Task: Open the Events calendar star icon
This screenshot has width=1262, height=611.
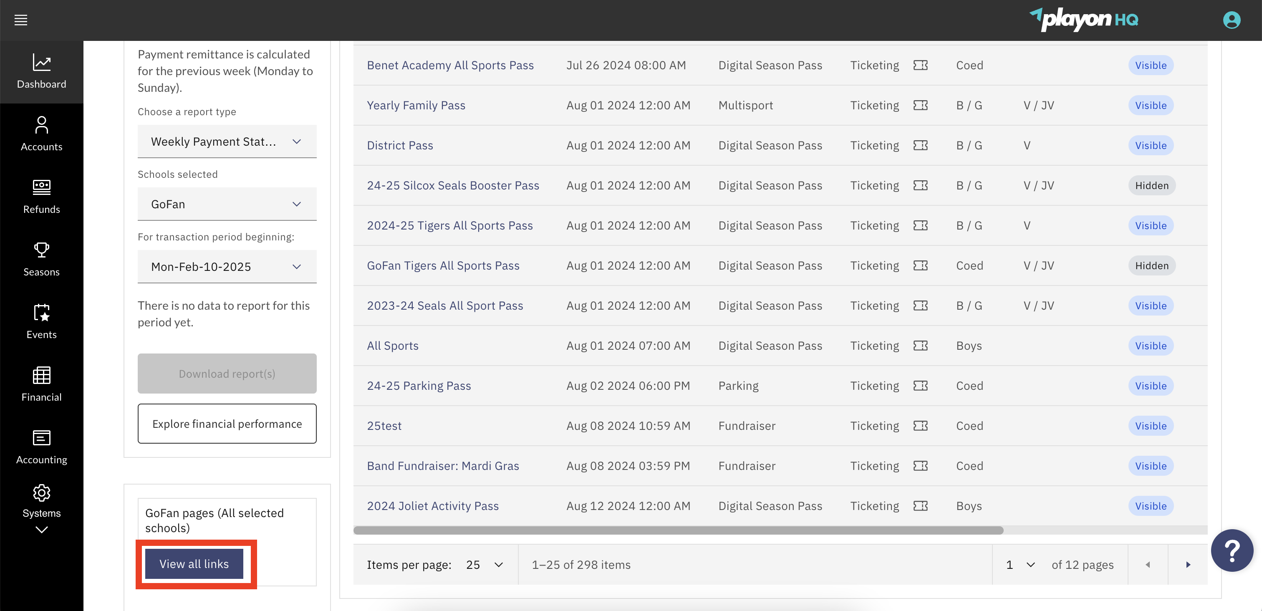Action: [x=42, y=313]
